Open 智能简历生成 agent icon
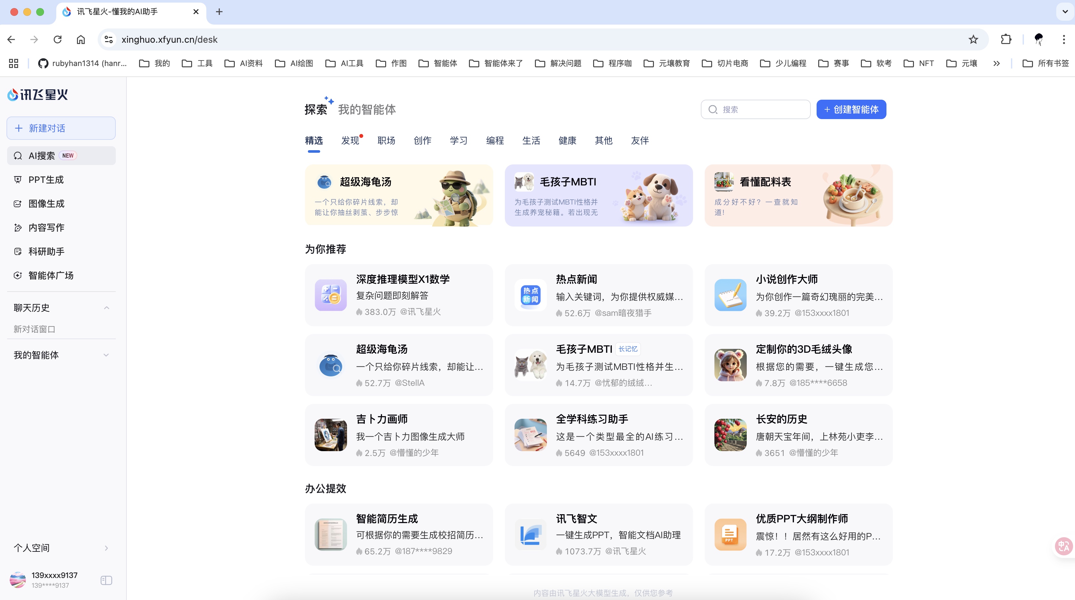The height and width of the screenshot is (600, 1075). (331, 534)
